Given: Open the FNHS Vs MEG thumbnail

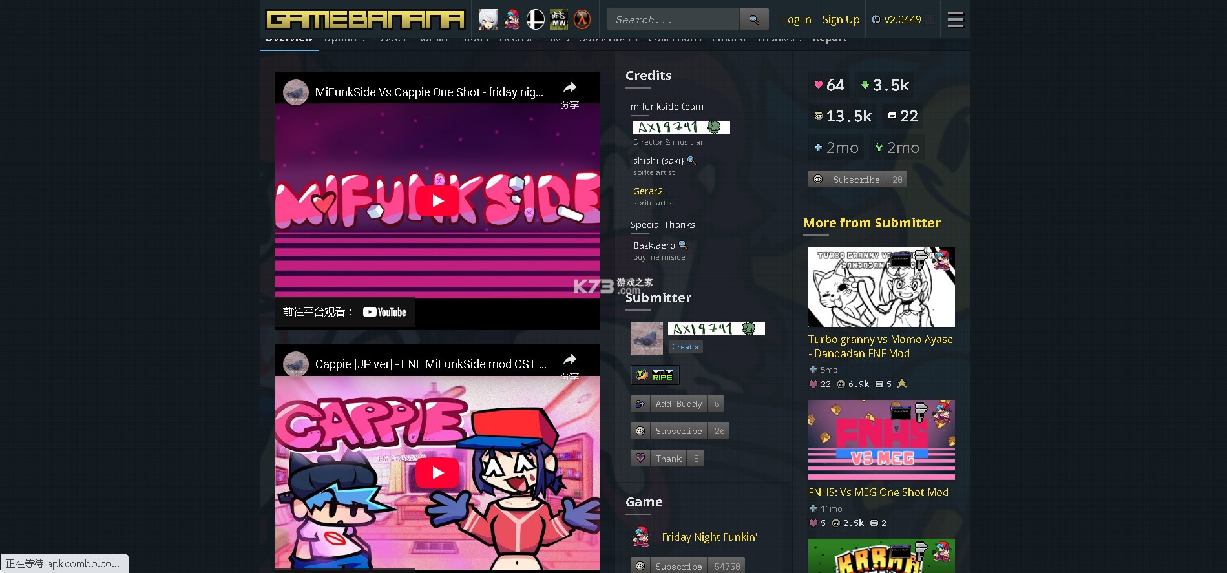Looking at the screenshot, I should click(x=881, y=440).
